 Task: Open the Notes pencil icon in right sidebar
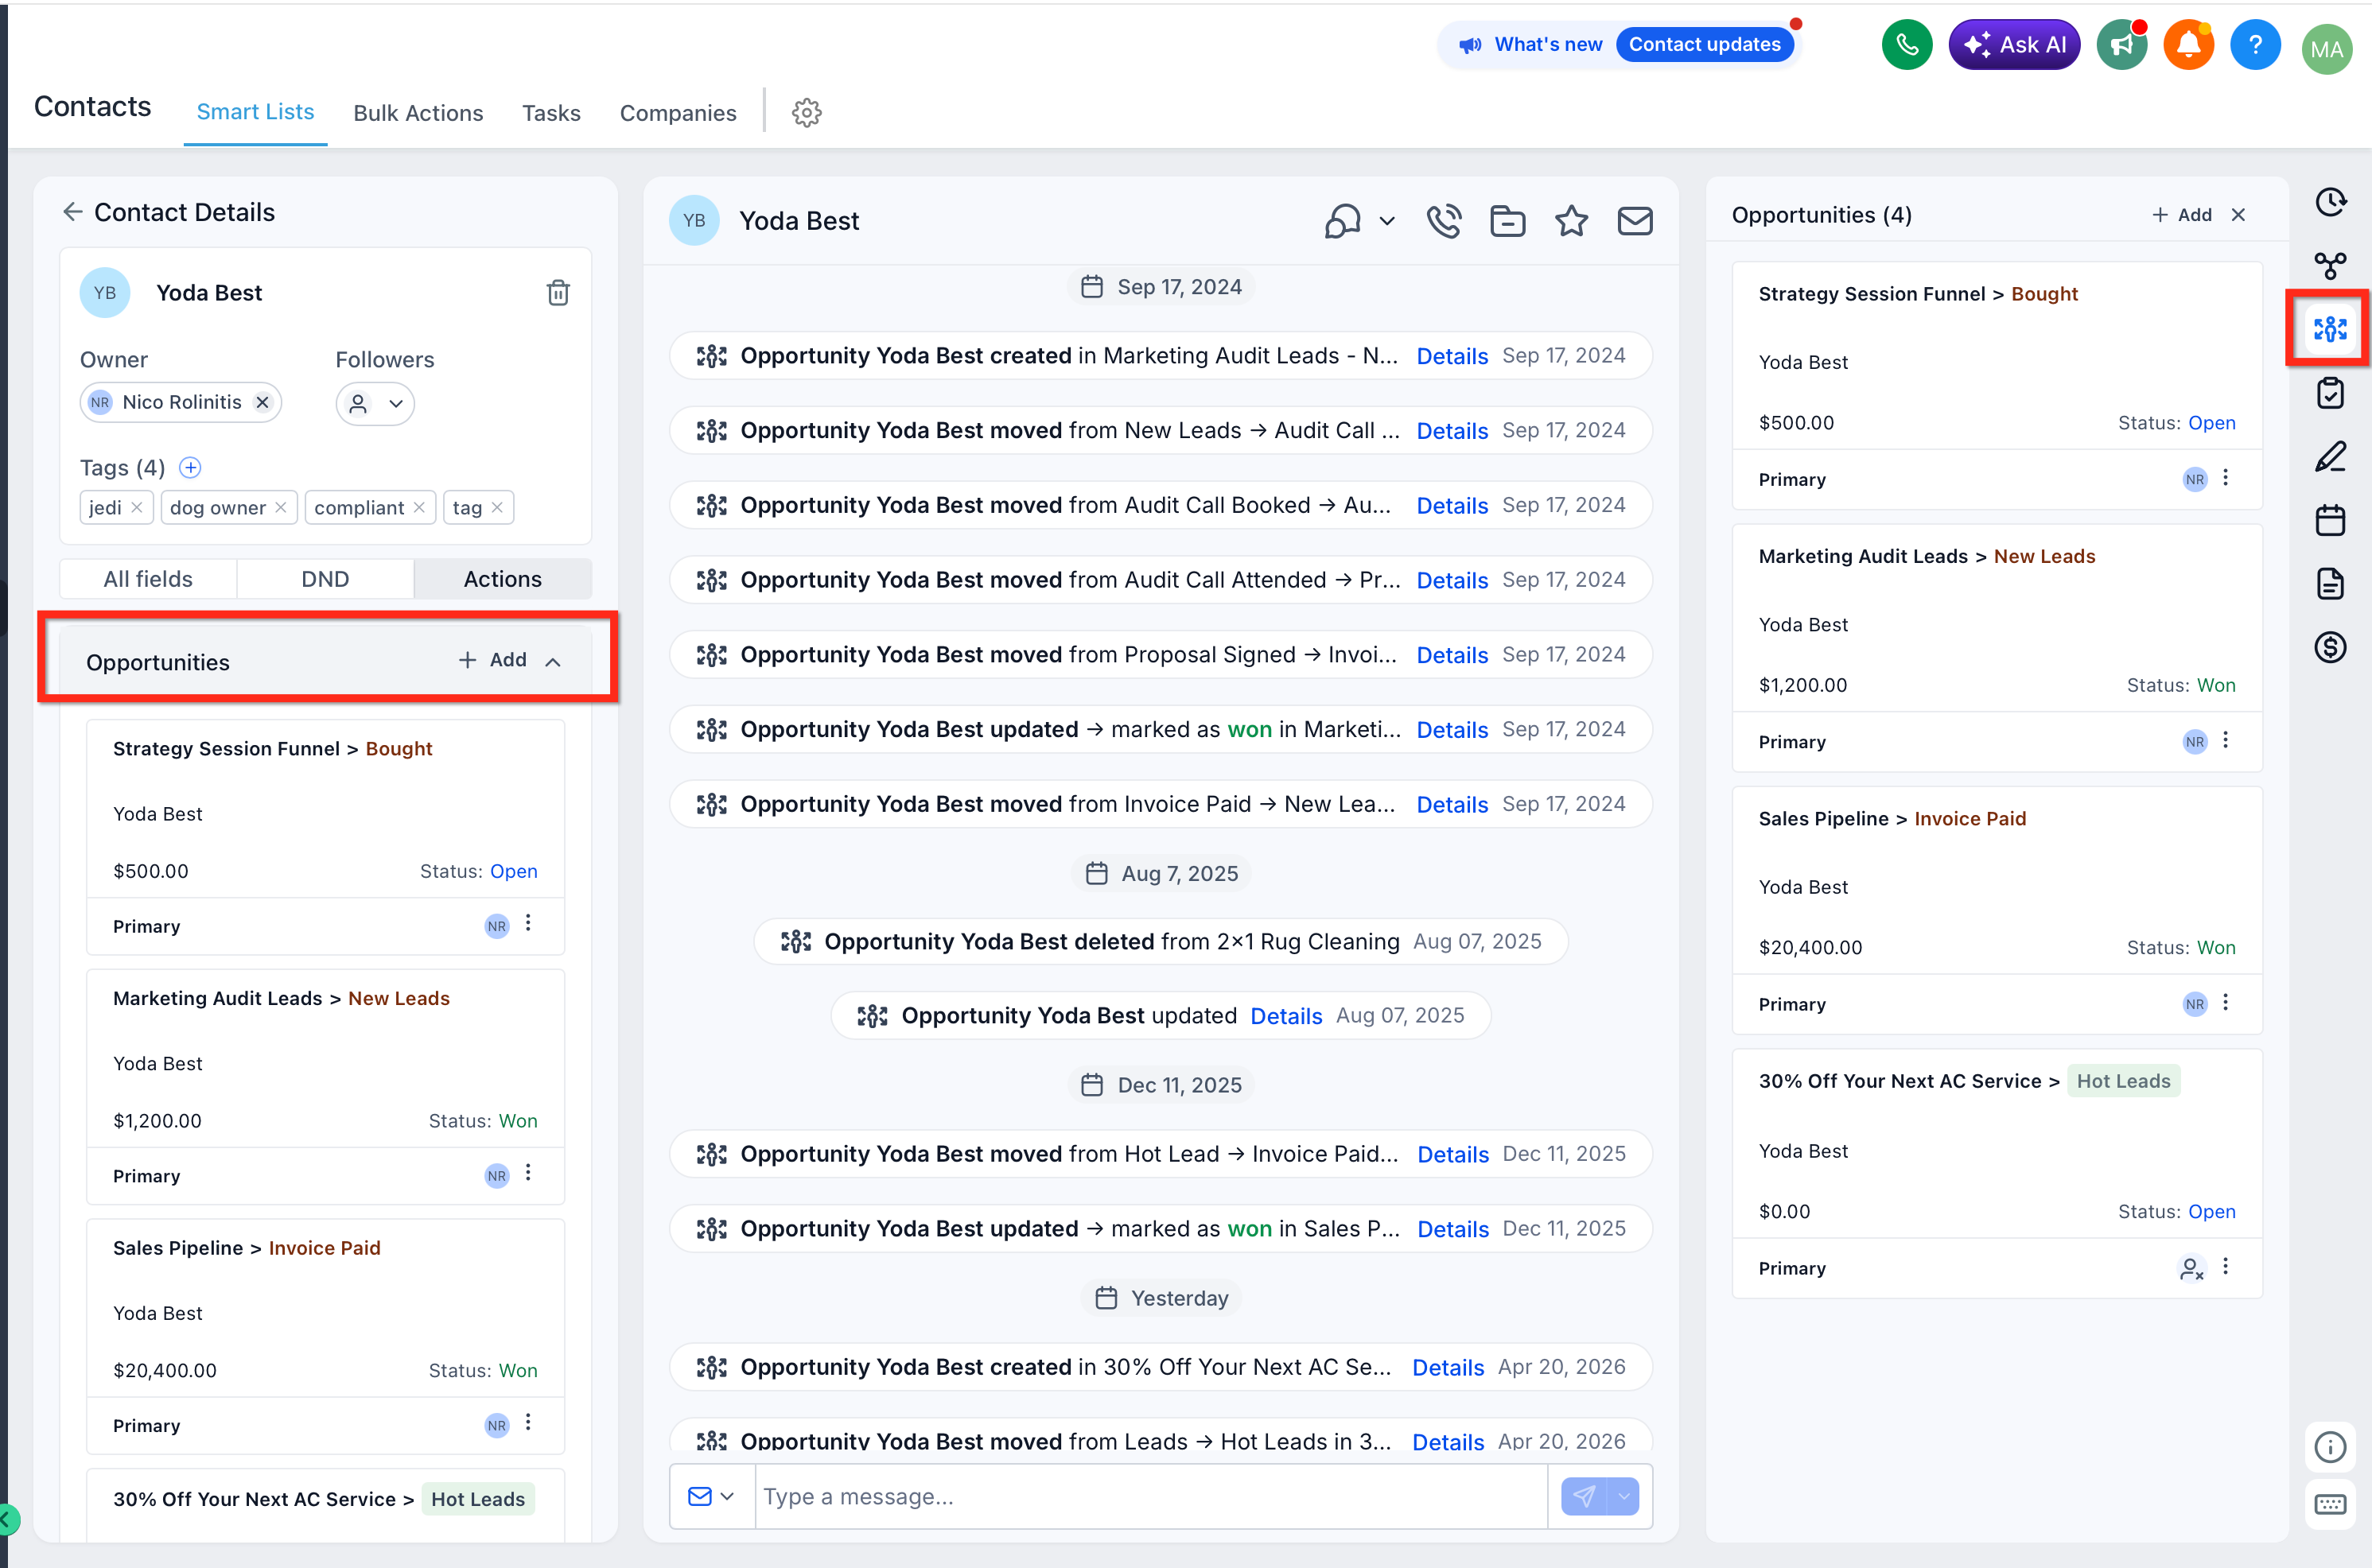click(x=2329, y=457)
